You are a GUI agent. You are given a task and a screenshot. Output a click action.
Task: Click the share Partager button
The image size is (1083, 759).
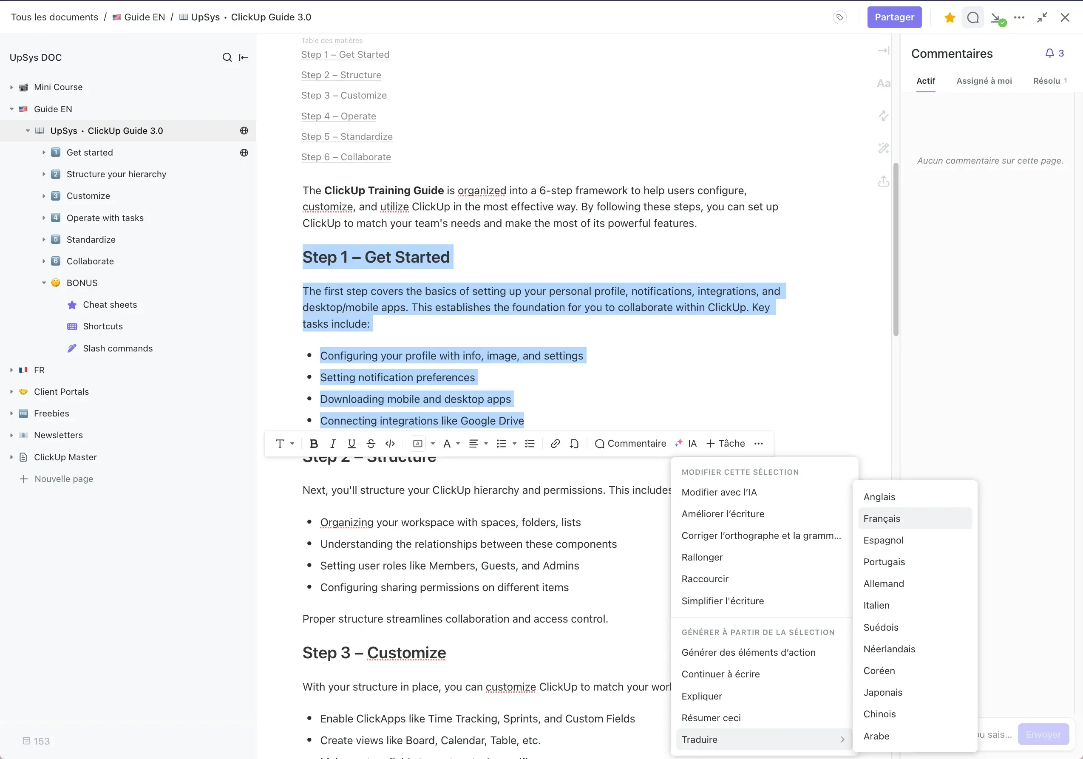tap(895, 17)
